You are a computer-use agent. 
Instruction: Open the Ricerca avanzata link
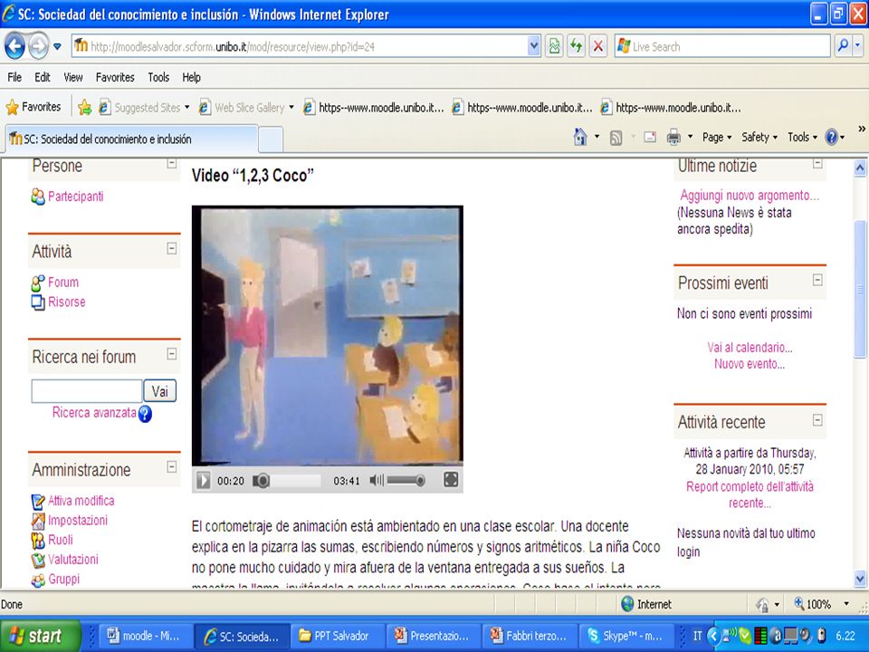[94, 413]
